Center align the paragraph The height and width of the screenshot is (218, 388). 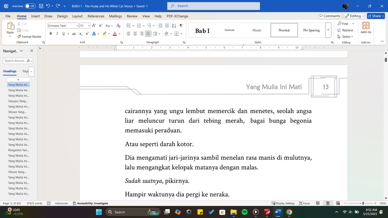tap(135, 34)
